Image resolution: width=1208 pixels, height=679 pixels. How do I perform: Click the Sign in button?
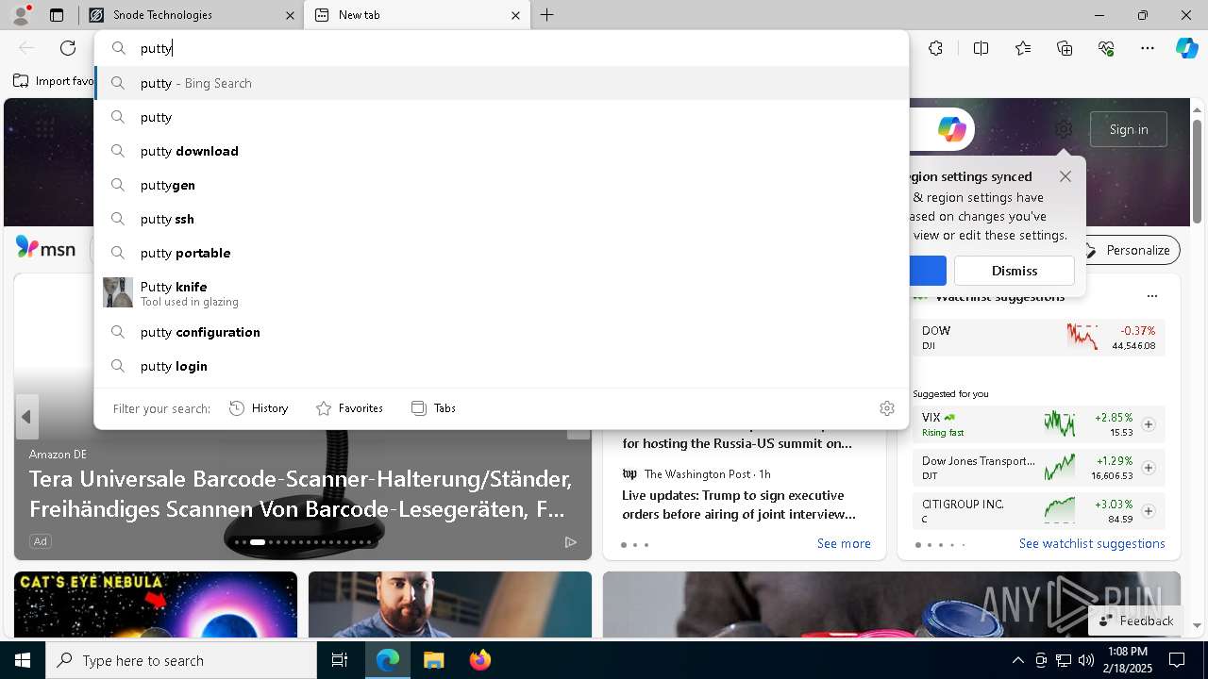click(1129, 129)
